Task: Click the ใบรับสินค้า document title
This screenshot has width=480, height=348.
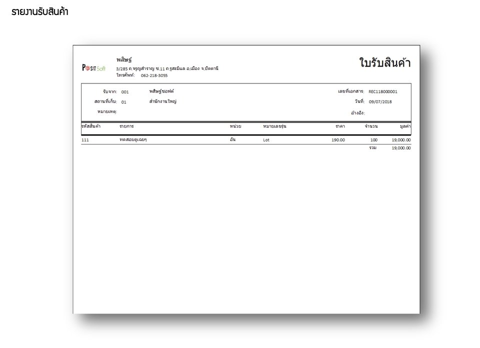Action: (384, 62)
